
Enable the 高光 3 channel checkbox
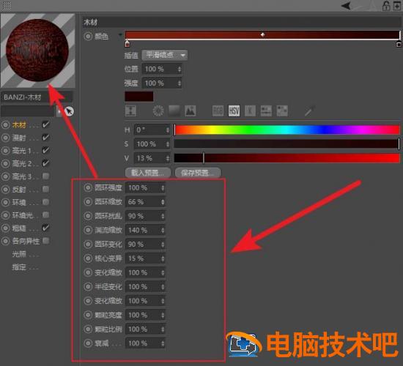click(x=45, y=176)
